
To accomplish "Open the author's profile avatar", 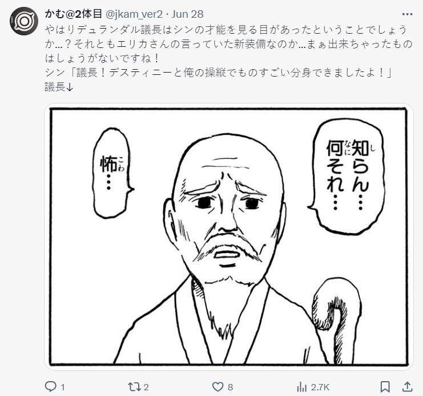I will point(24,21).
